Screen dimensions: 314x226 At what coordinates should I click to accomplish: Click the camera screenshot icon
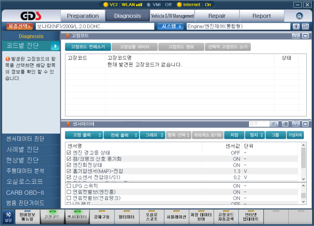tap(296, 26)
